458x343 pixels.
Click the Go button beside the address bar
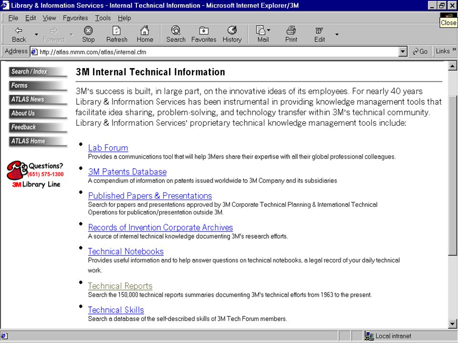pos(420,51)
